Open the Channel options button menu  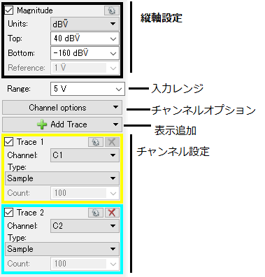pos(62,108)
